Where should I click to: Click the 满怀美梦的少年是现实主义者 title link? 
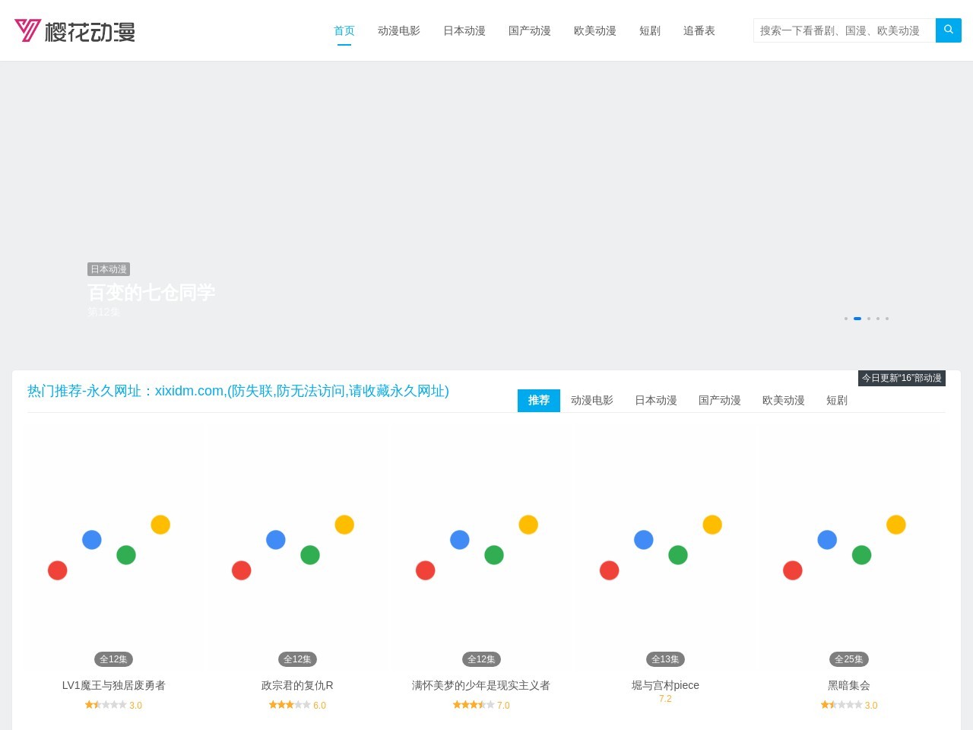(x=481, y=685)
